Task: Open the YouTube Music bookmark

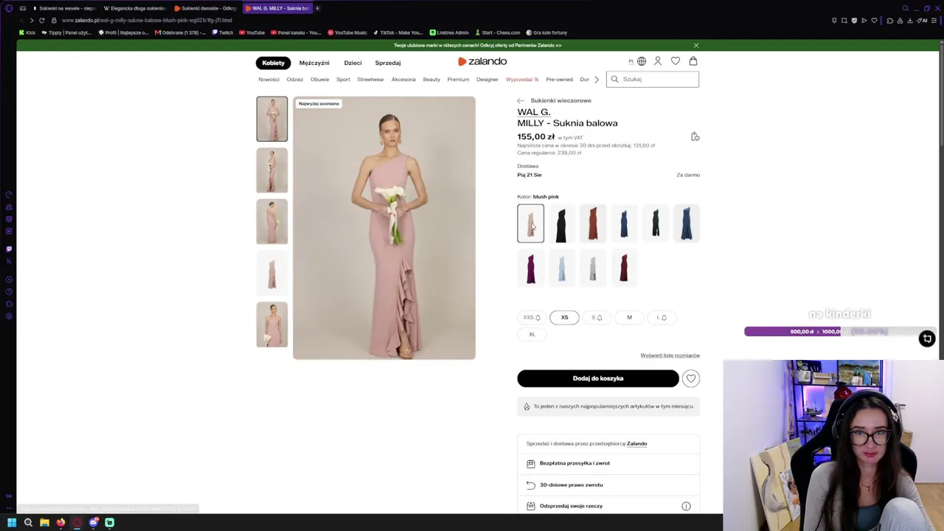Action: coord(347,32)
